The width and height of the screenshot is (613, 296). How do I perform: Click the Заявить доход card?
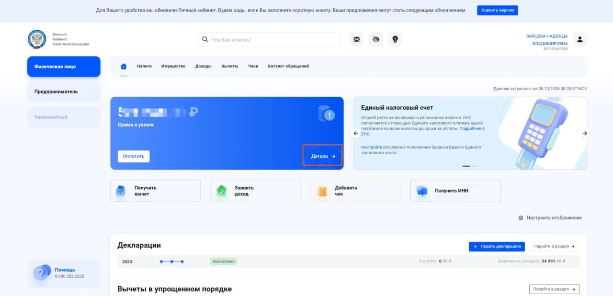255,191
